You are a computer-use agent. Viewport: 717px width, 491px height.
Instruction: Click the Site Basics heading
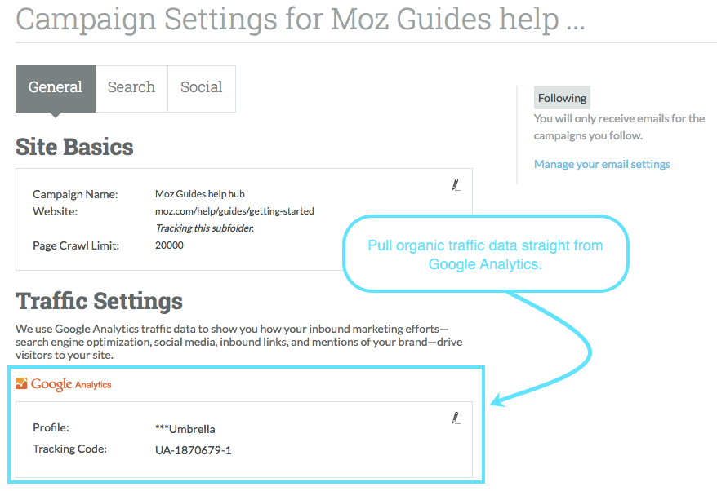74,148
